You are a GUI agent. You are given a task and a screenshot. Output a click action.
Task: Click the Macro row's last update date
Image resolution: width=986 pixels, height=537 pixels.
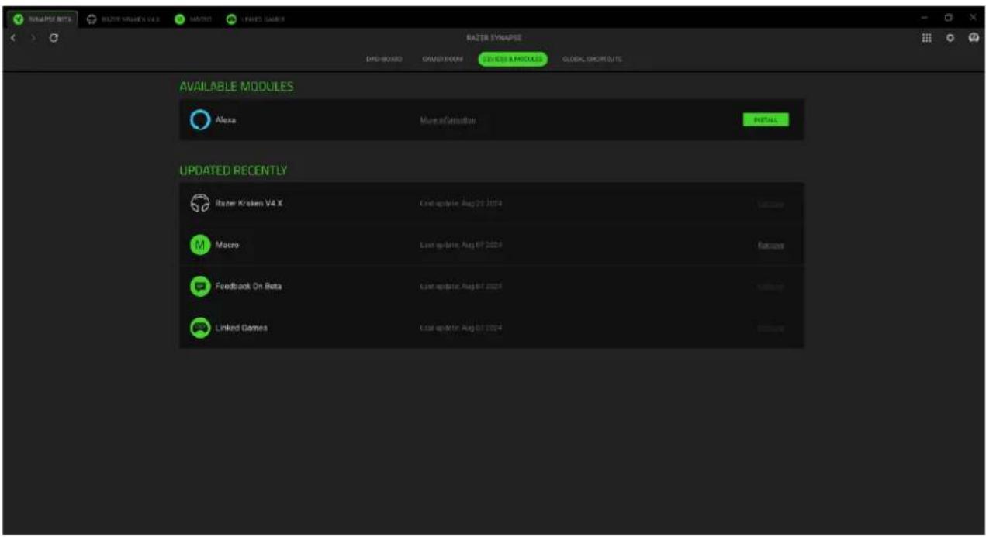coord(461,245)
